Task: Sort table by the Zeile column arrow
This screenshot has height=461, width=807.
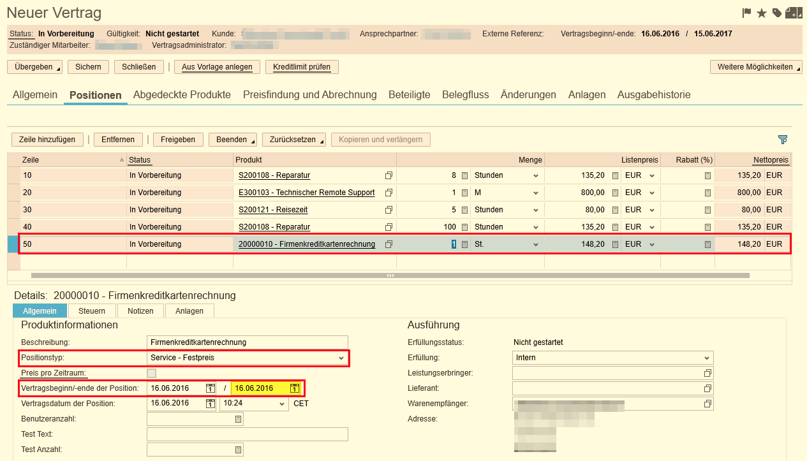Action: coord(122,160)
